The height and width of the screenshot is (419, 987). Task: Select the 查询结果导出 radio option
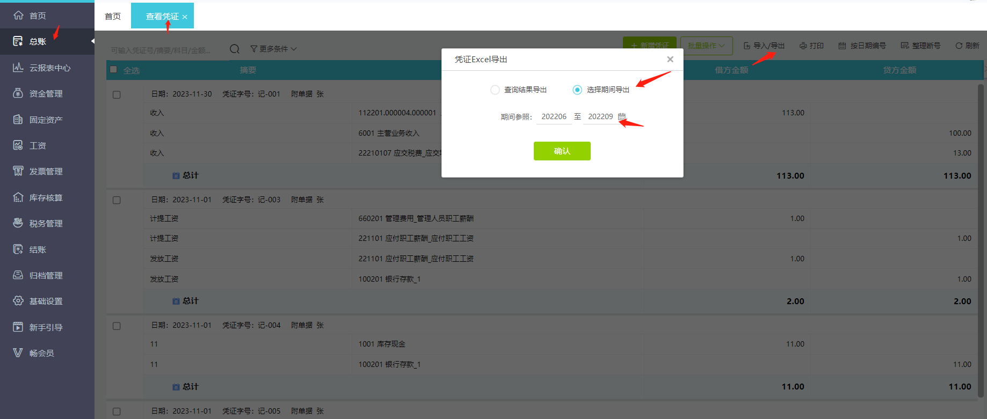pyautogui.click(x=495, y=90)
